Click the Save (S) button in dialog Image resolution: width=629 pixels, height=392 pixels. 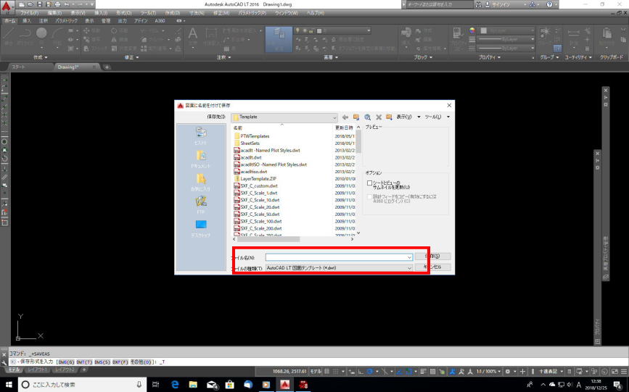pyautogui.click(x=432, y=256)
